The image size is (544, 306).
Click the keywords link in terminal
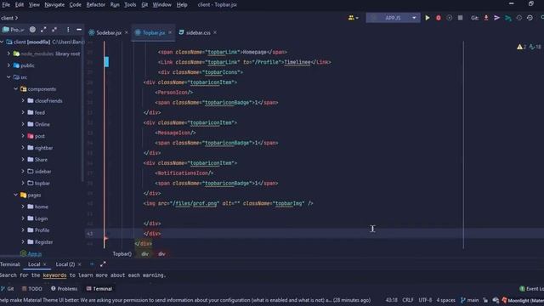[54, 275]
